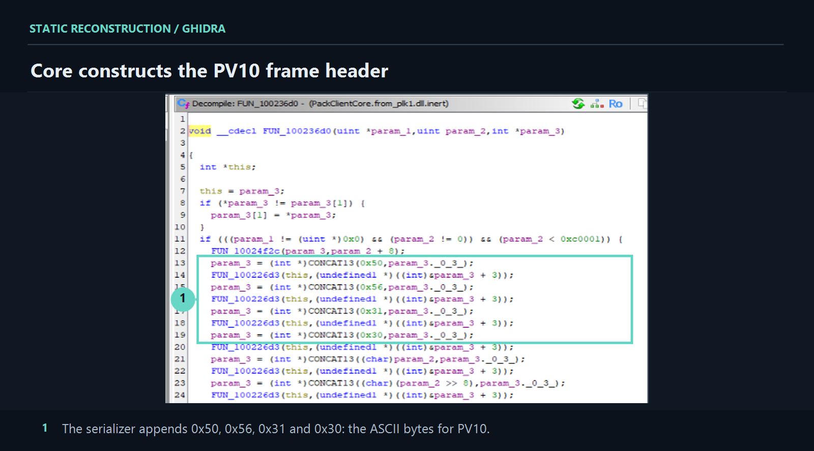Click the "FUN_10024f2c" function call

246,251
